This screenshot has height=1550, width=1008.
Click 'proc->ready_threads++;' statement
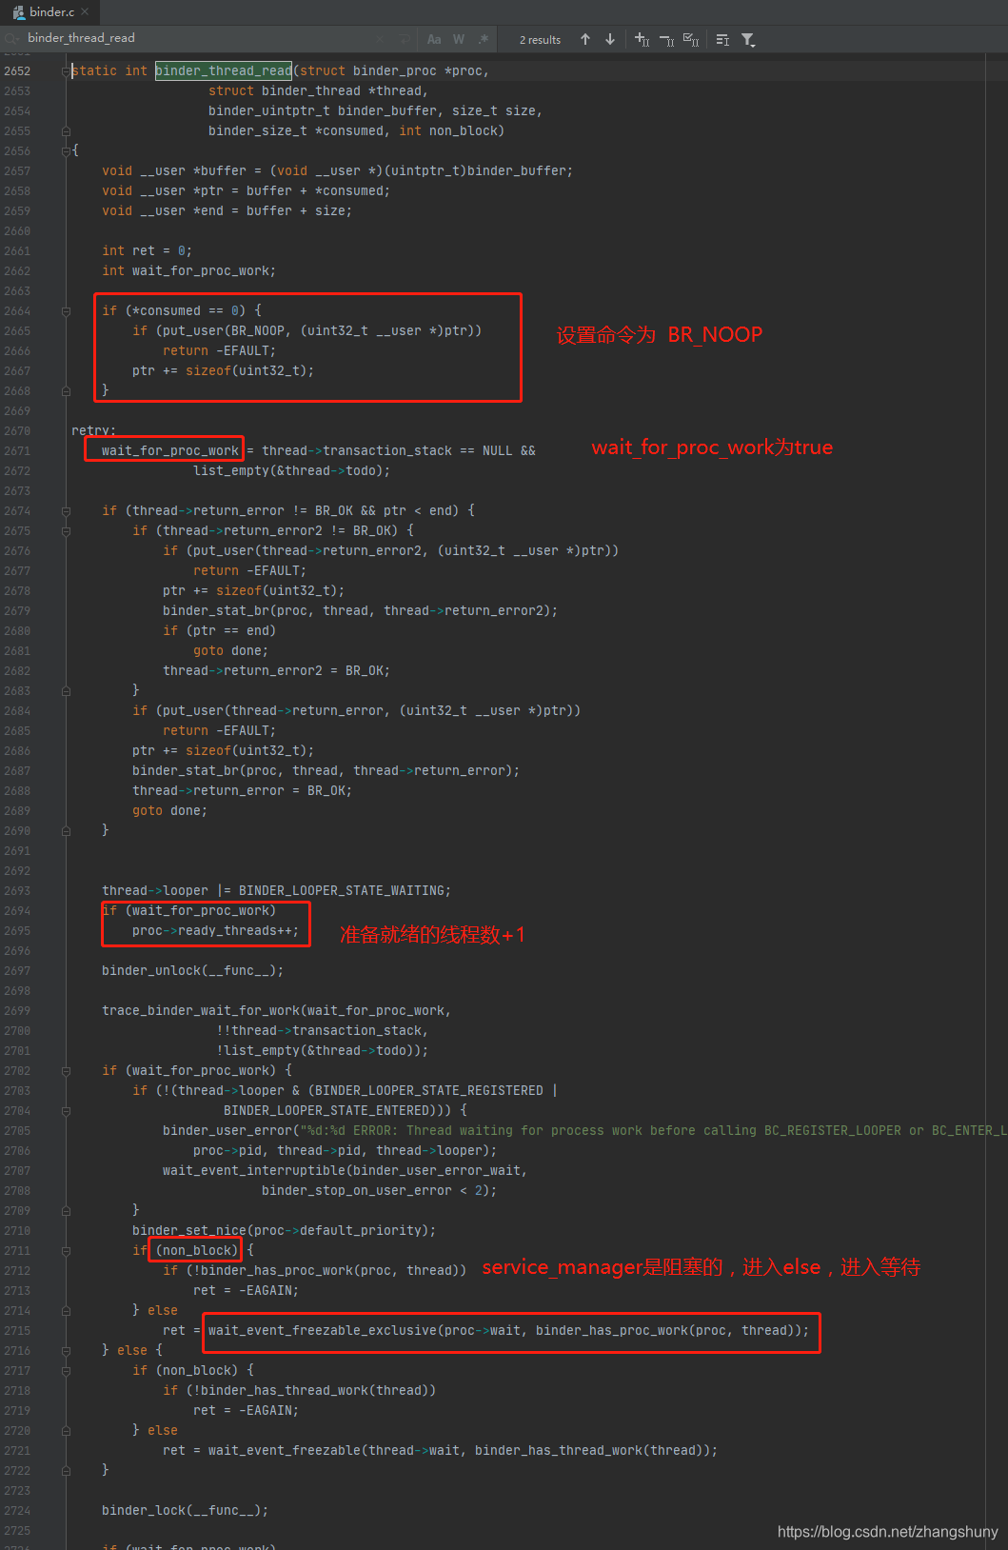(x=215, y=931)
